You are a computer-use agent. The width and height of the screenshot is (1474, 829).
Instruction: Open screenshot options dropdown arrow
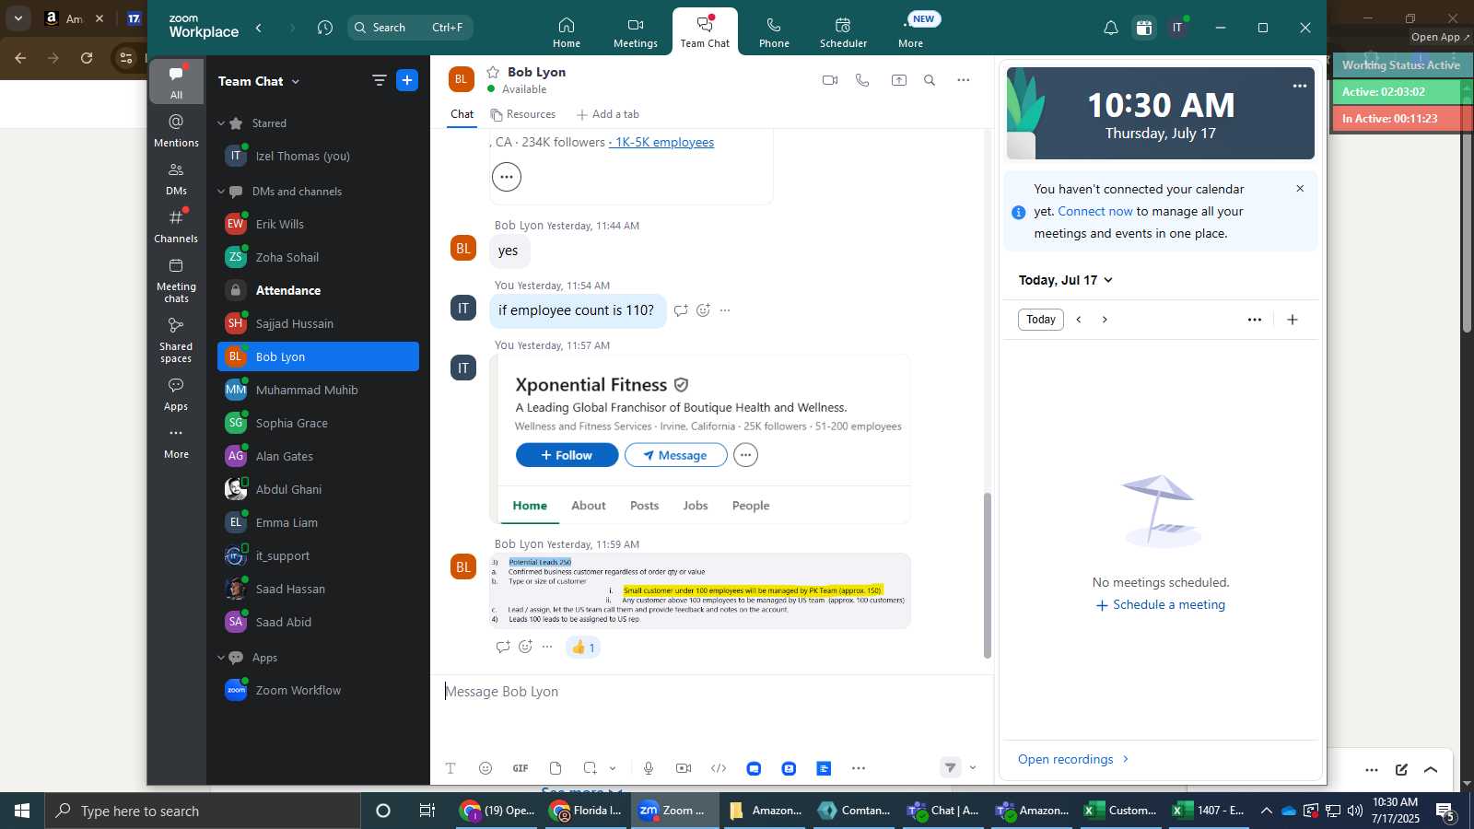click(613, 768)
